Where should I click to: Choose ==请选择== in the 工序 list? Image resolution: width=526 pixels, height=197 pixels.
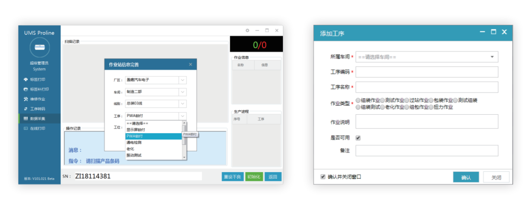click(153, 124)
